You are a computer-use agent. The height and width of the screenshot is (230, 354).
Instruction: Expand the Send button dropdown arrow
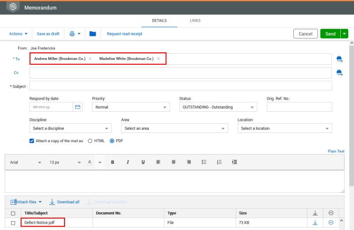344,34
